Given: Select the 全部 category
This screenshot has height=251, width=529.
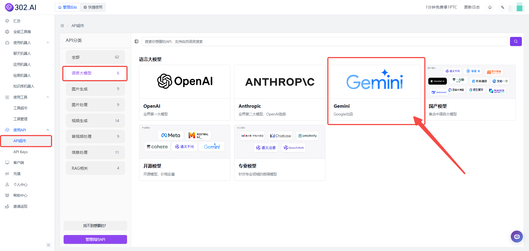Looking at the screenshot, I should tap(95, 57).
